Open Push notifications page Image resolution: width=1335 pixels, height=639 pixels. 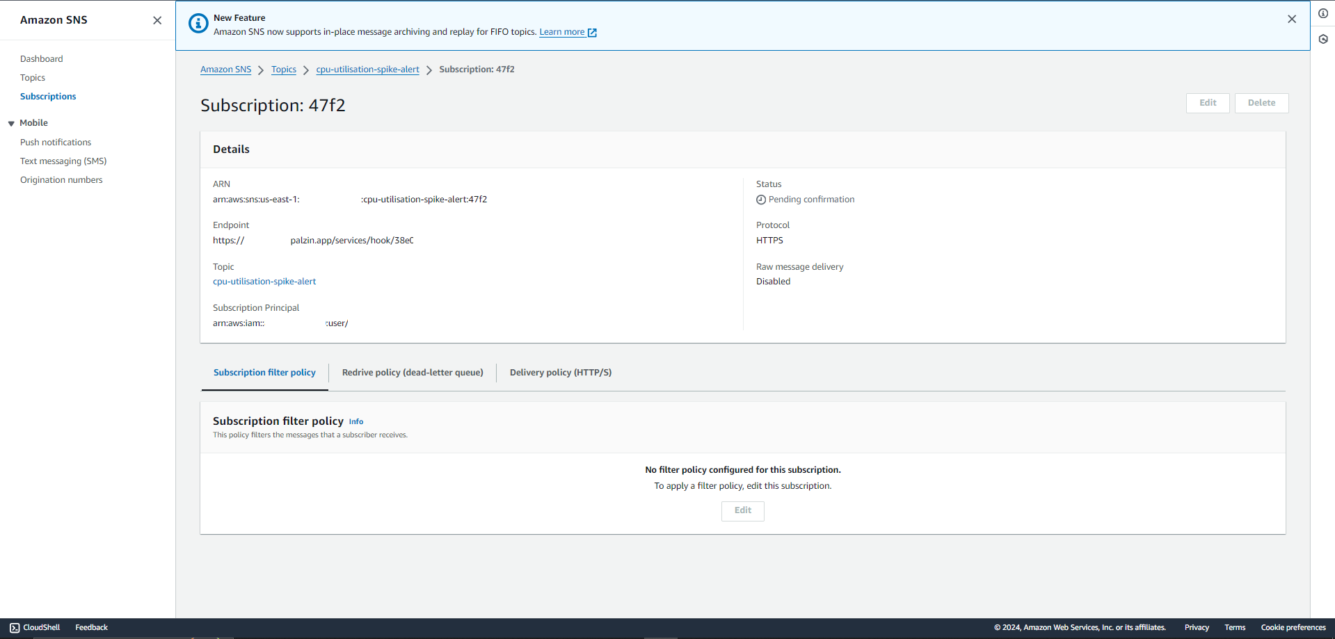(56, 143)
